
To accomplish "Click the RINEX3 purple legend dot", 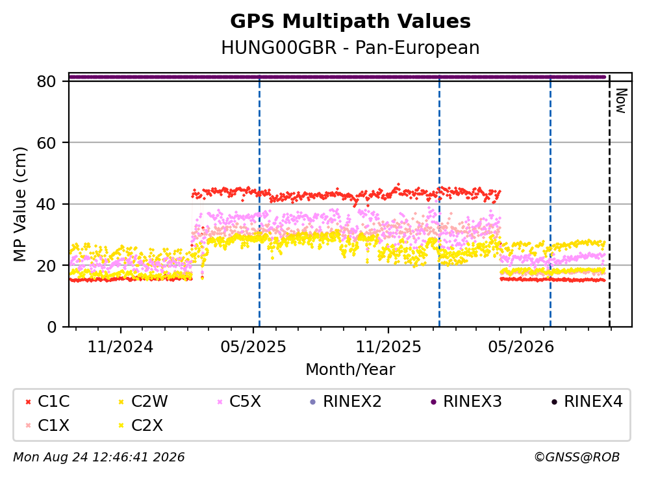I will pos(433,402).
